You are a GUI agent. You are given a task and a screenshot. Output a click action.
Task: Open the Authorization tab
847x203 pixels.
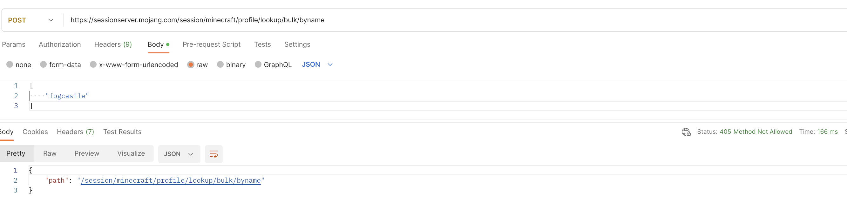tap(59, 44)
